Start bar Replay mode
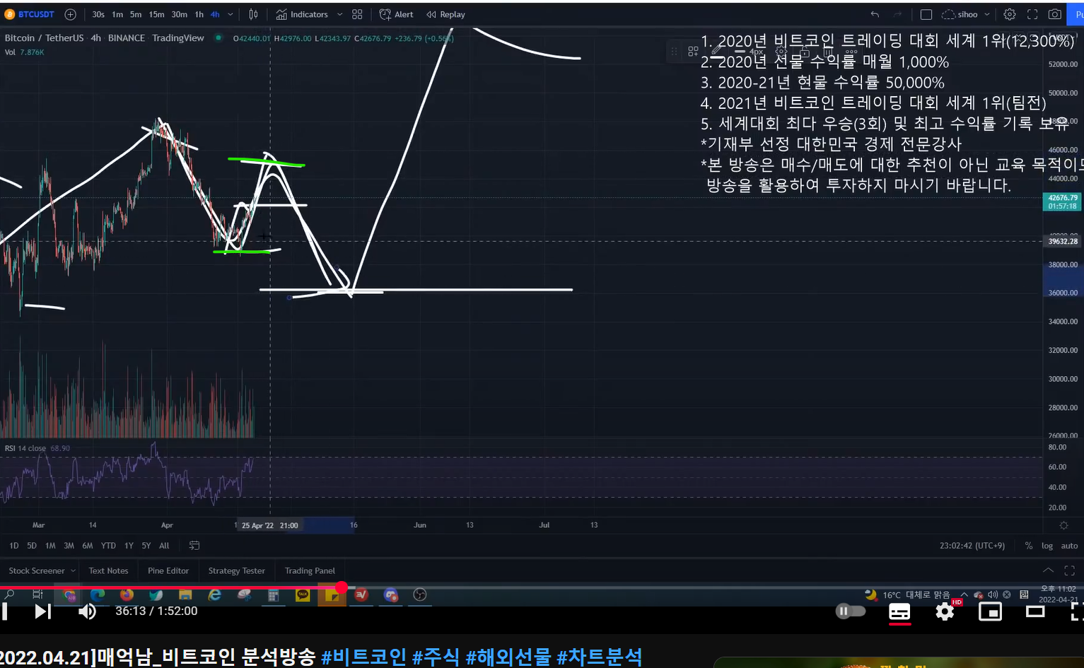 pos(446,14)
